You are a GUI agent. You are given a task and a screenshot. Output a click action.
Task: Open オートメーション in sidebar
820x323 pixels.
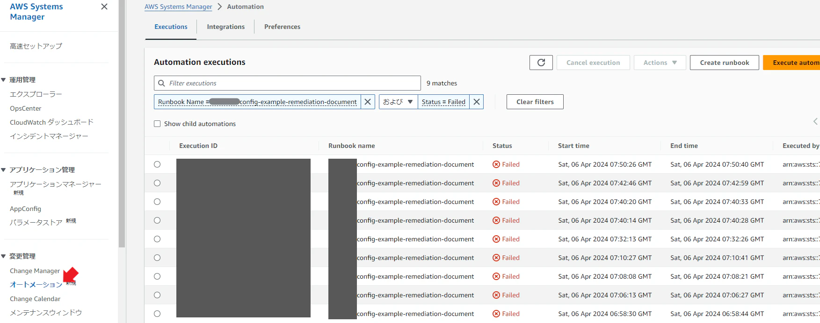[x=36, y=285]
